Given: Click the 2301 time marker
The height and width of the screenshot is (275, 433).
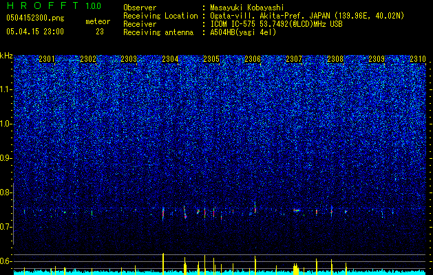Looking at the screenshot, I should click(x=47, y=58).
